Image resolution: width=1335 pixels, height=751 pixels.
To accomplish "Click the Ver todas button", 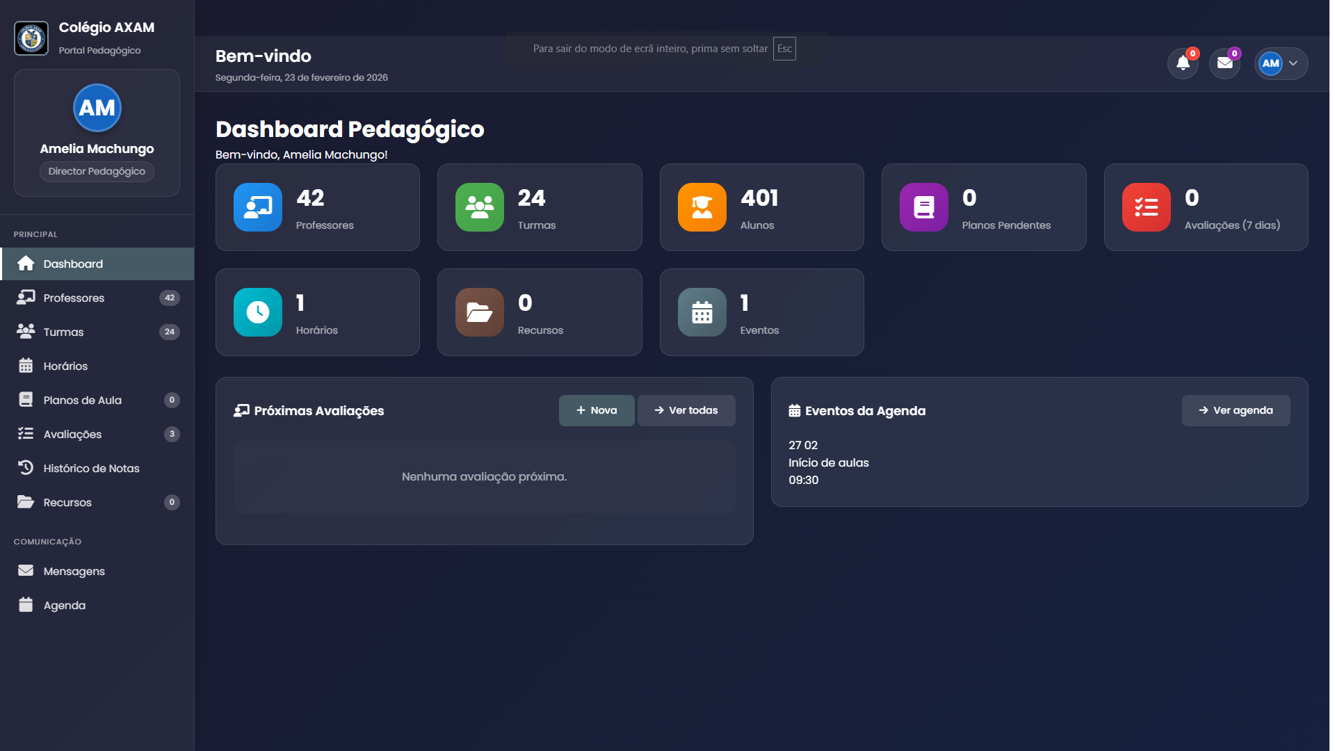I will click(x=686, y=410).
